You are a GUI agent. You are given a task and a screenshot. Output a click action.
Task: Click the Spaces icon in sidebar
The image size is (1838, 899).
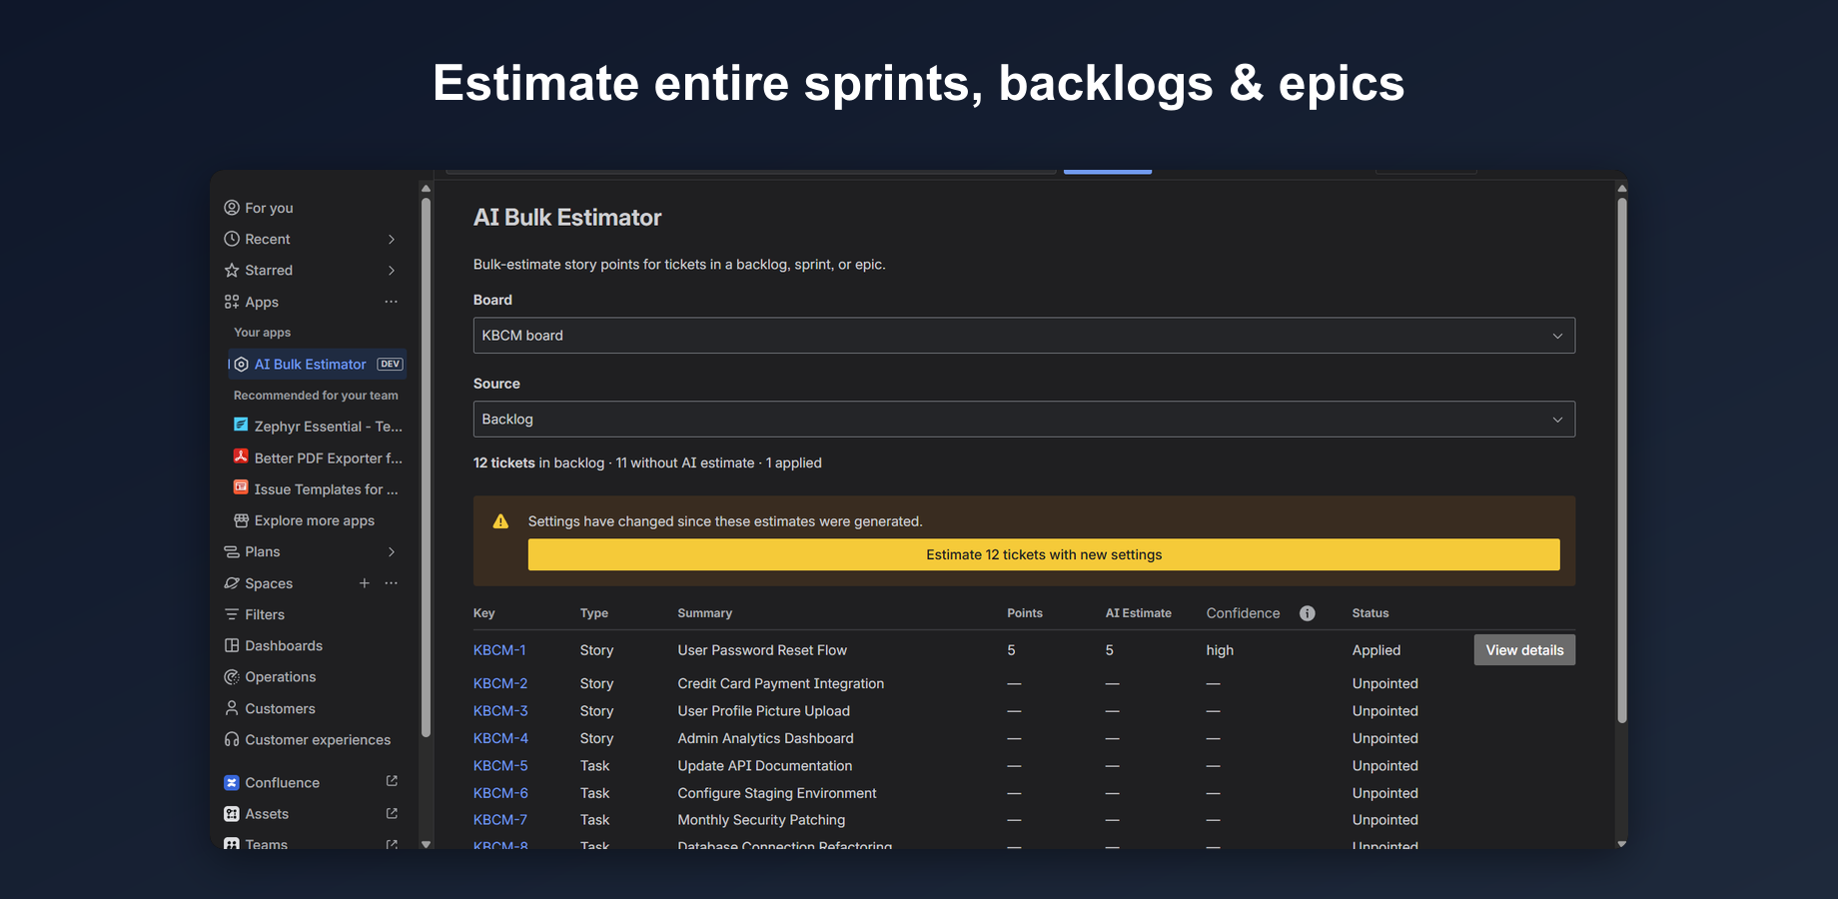click(232, 583)
